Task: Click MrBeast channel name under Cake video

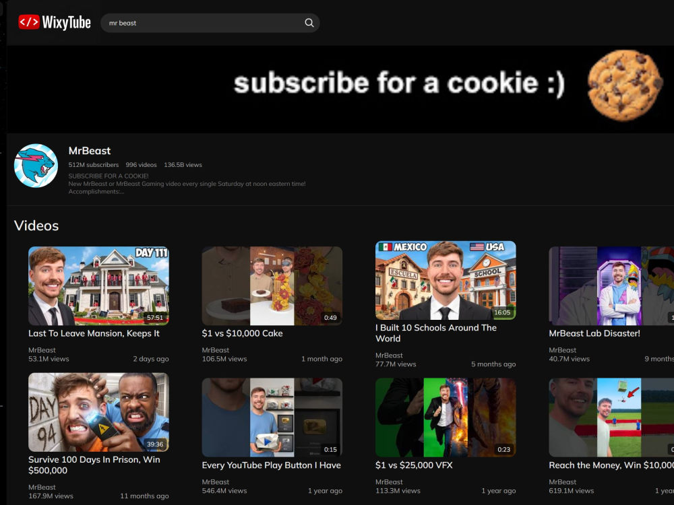Action: 216,350
